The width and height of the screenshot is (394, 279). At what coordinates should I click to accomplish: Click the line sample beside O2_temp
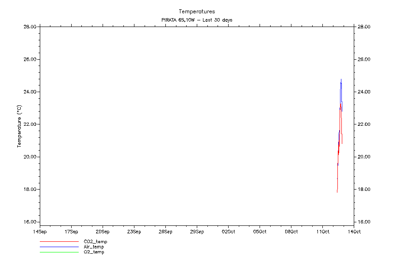pos(58,252)
